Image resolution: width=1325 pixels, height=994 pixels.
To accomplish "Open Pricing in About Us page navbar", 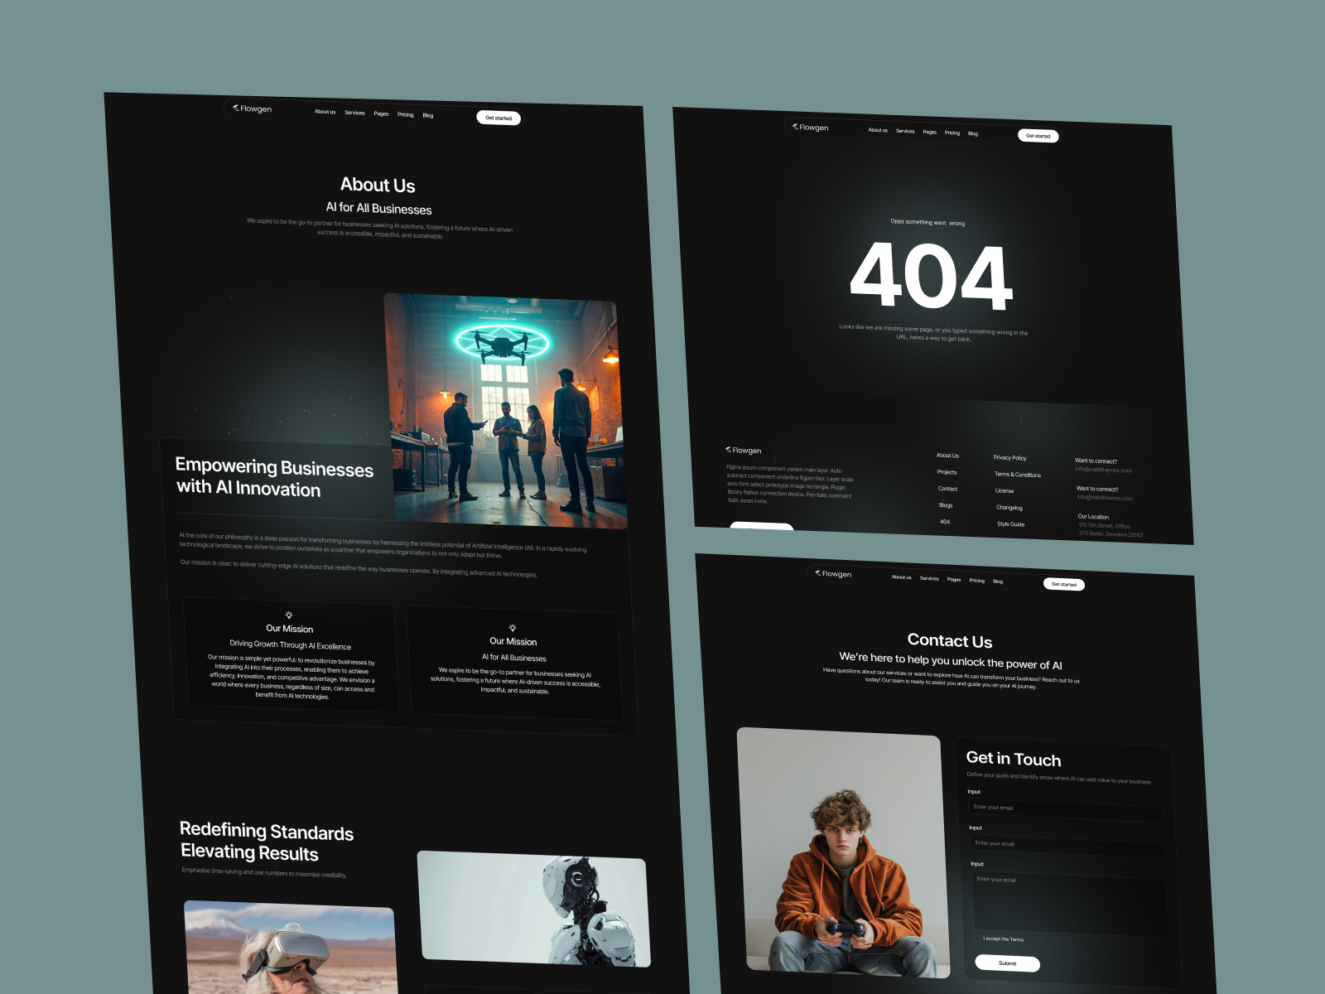I will (x=406, y=114).
